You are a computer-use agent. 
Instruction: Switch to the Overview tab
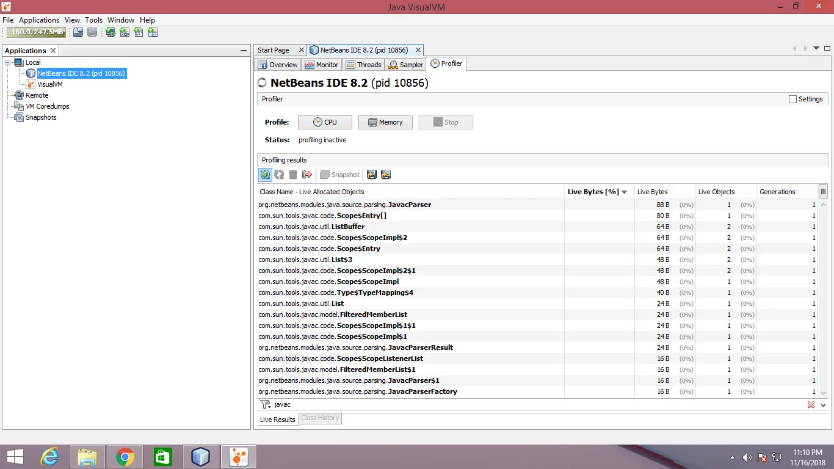click(x=278, y=65)
